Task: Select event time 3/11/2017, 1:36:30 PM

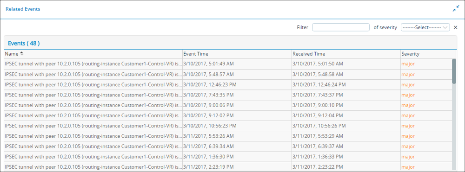Action: coord(208,157)
